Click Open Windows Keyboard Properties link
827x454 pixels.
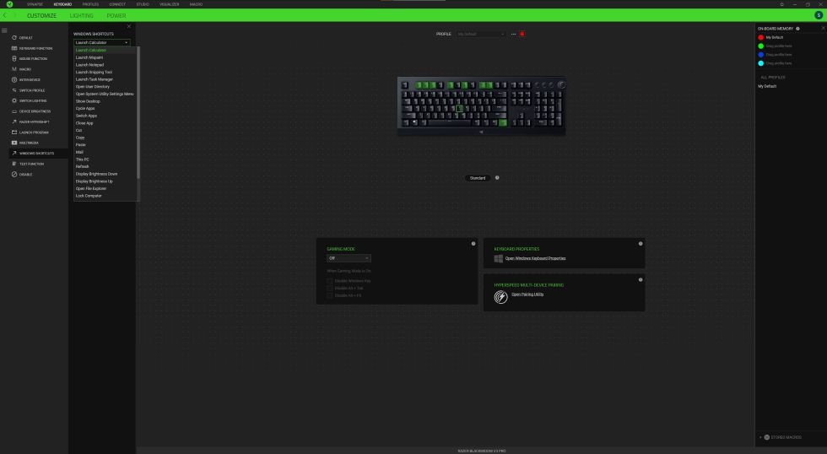coord(535,258)
